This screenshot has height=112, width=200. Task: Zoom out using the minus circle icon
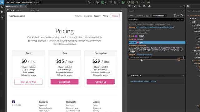pos(89,2)
